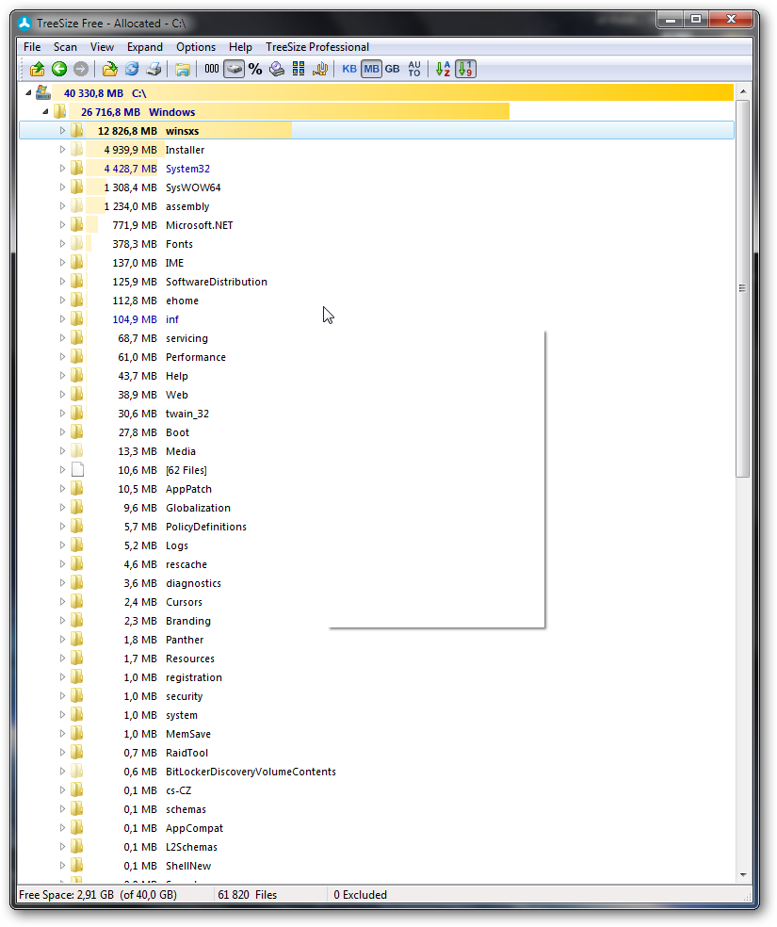The height and width of the screenshot is (927, 777).
Task: Click the Fonts folder icon
Action: tap(77, 244)
